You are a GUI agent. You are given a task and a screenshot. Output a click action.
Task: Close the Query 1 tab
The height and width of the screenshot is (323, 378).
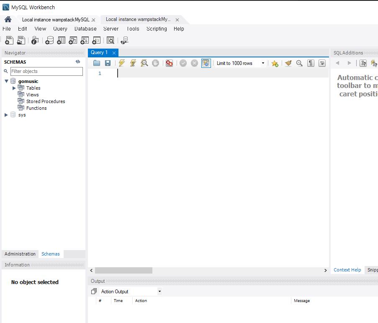point(114,53)
